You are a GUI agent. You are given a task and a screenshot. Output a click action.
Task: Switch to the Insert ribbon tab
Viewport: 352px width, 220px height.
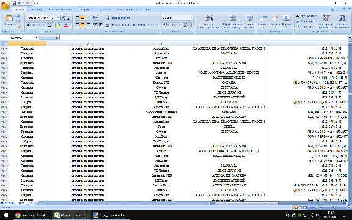point(37,9)
